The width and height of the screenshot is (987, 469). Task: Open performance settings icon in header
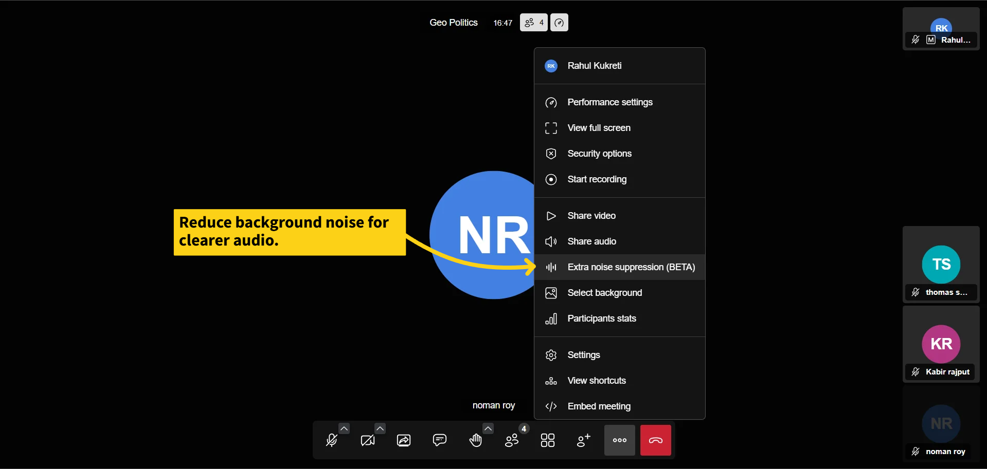[559, 23]
